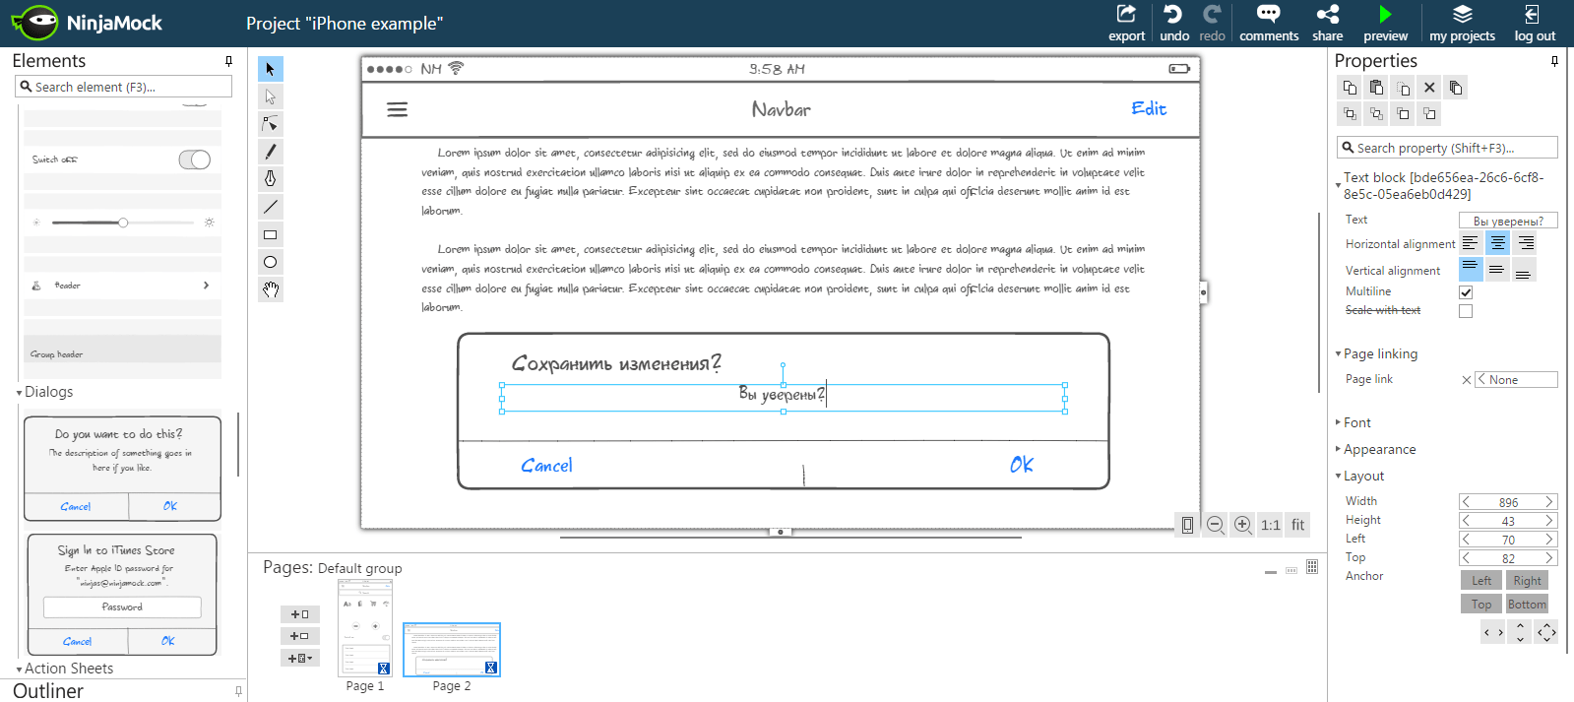Select the rectangle shape tool
This screenshot has width=1574, height=702.
coord(271,235)
